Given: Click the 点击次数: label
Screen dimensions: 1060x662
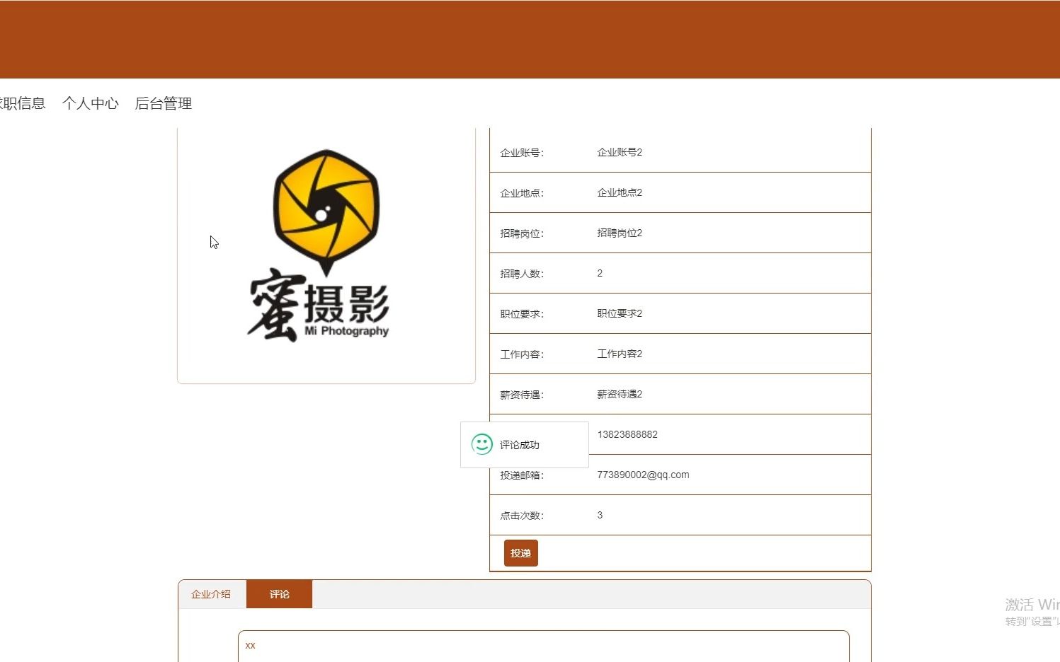Looking at the screenshot, I should 522,516.
